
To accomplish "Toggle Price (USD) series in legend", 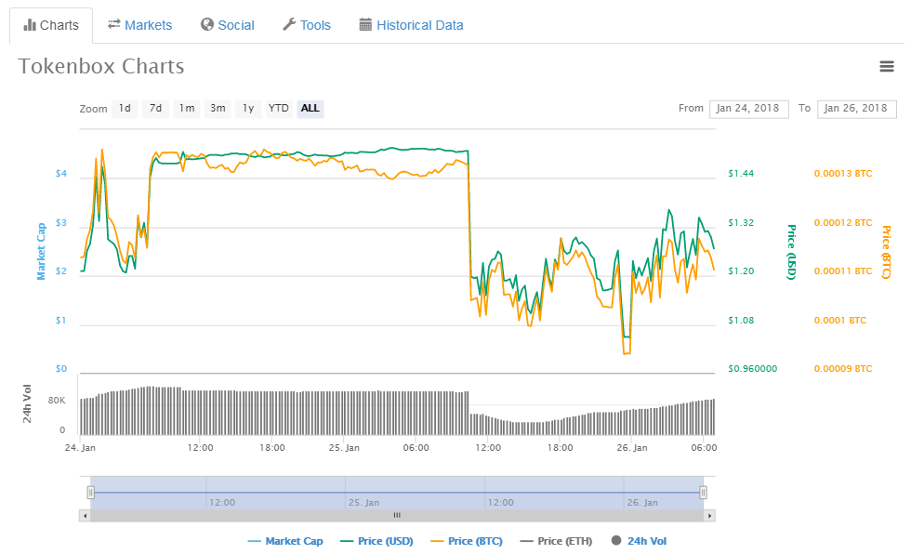I will tap(376, 541).
